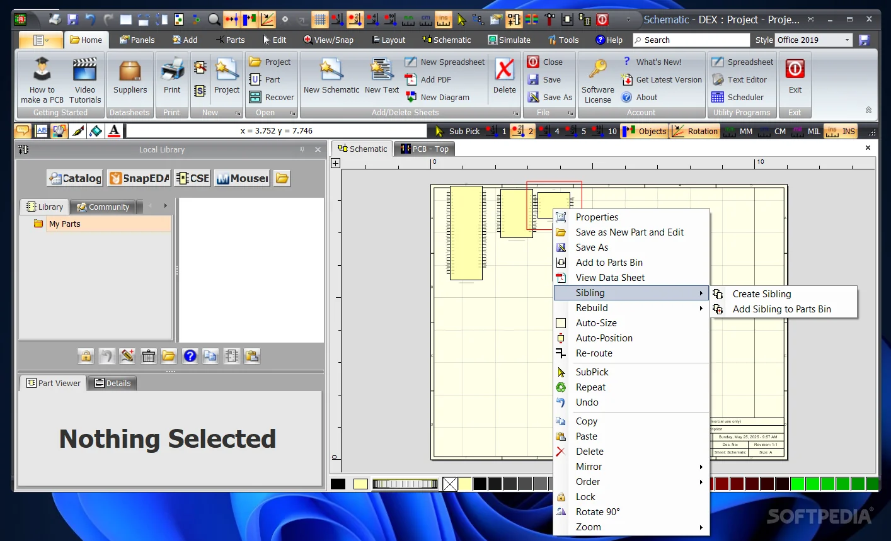This screenshot has width=891, height=541.
Task: Select Create Sibling from the submenu
Action: pos(762,293)
